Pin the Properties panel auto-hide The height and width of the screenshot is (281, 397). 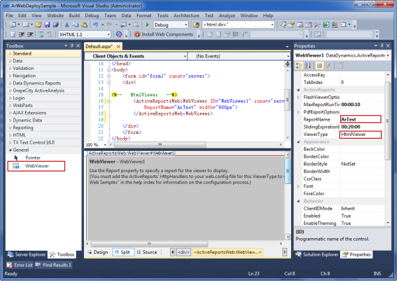click(382, 46)
